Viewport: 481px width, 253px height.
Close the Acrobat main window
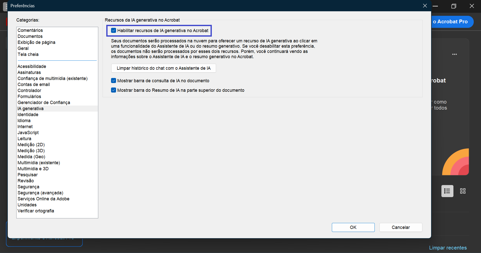(472, 6)
